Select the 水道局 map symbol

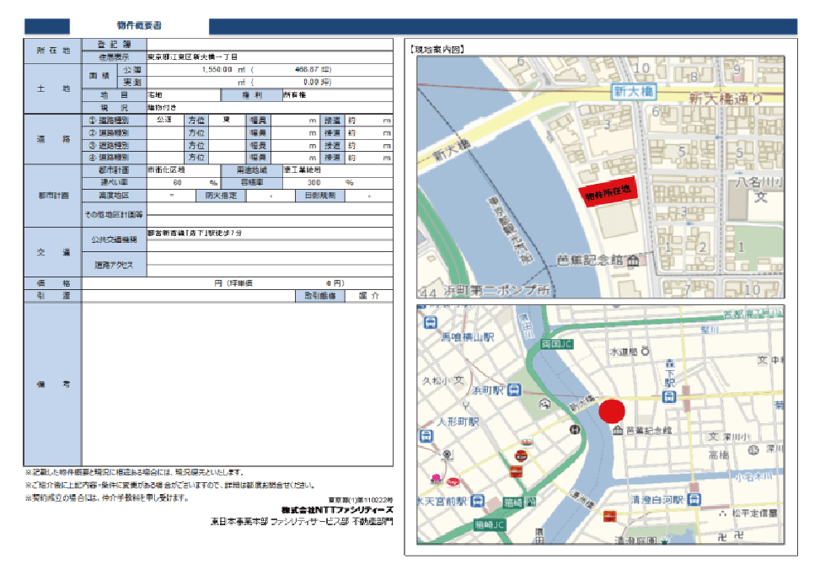(x=646, y=351)
